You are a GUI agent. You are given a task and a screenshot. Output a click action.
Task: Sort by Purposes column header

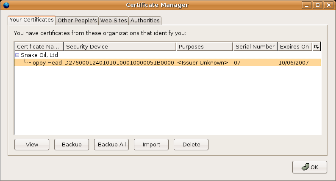pos(204,46)
